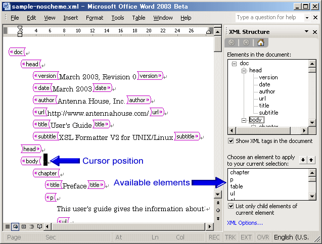322x244 pixels.
Task: Click the Home icon in XML Structure pane
Action: (x=261, y=42)
